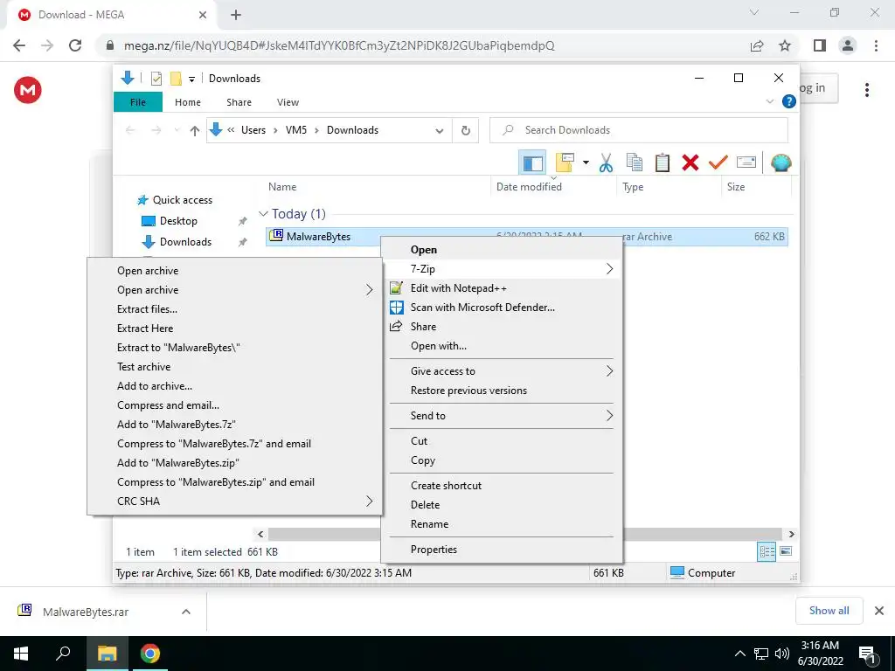This screenshot has height=671, width=895.
Task: Click the Cut scissors toolbar icon
Action: tap(607, 163)
